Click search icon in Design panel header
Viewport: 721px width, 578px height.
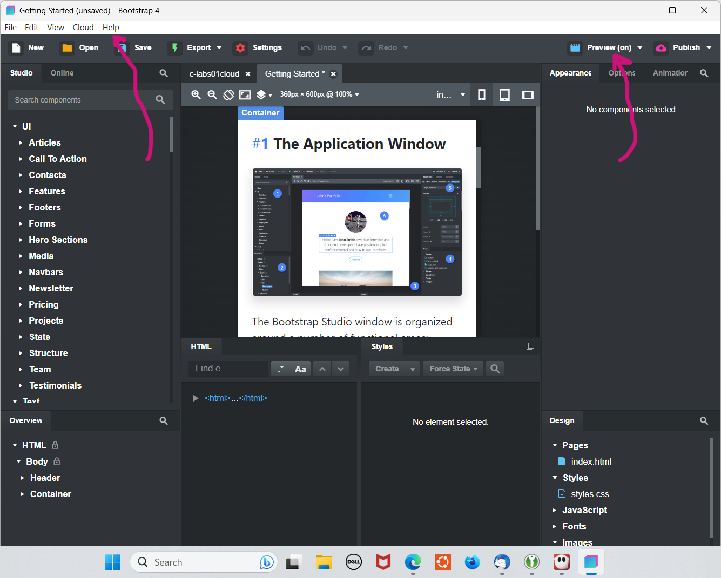pos(704,421)
